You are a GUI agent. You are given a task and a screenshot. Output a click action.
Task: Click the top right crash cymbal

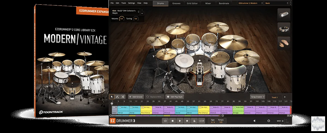(217, 27)
